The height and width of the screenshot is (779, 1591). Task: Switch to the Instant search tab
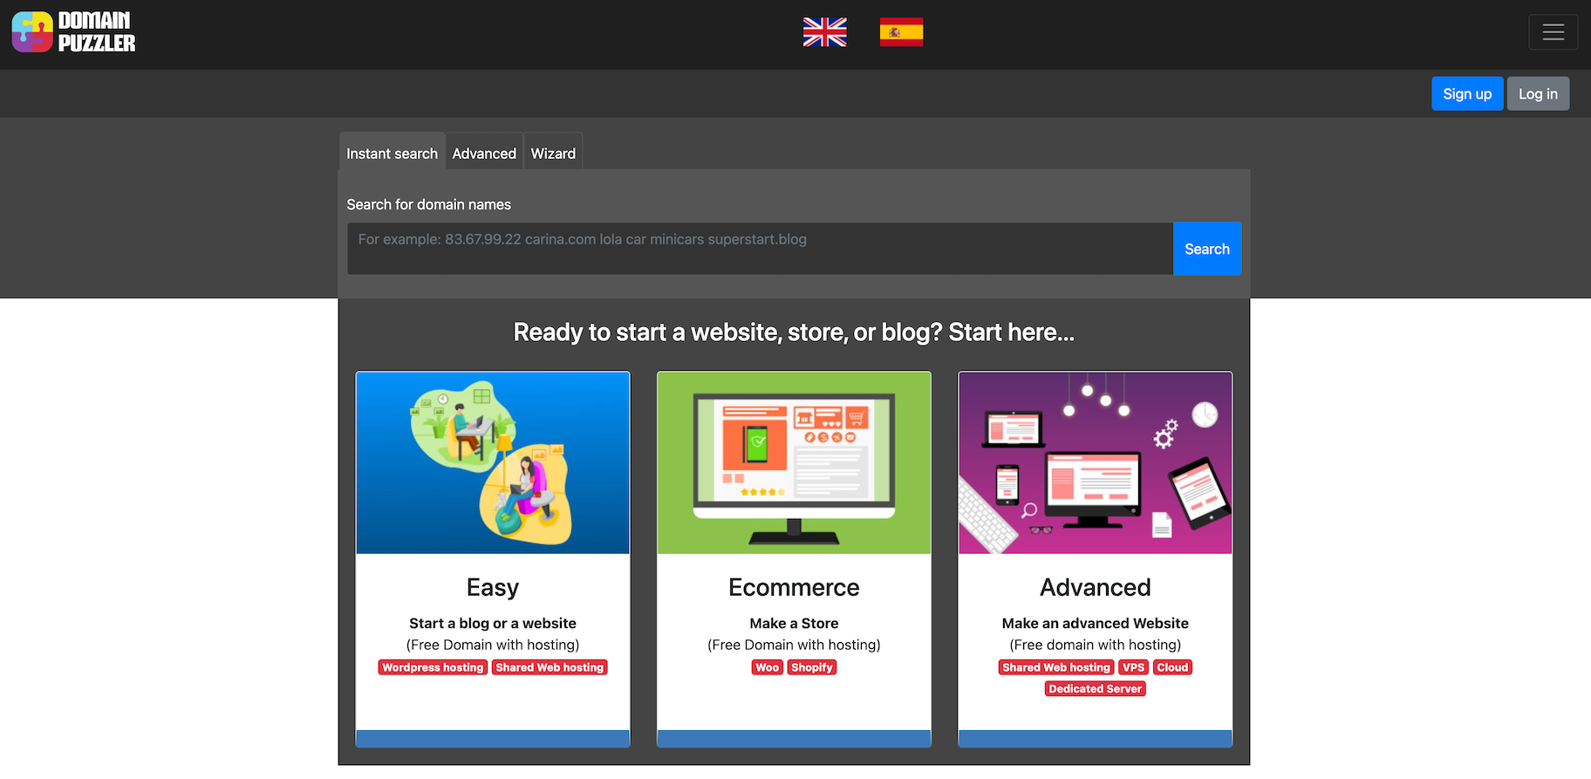392,154
